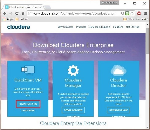Click the browser back arrow

[5, 13]
